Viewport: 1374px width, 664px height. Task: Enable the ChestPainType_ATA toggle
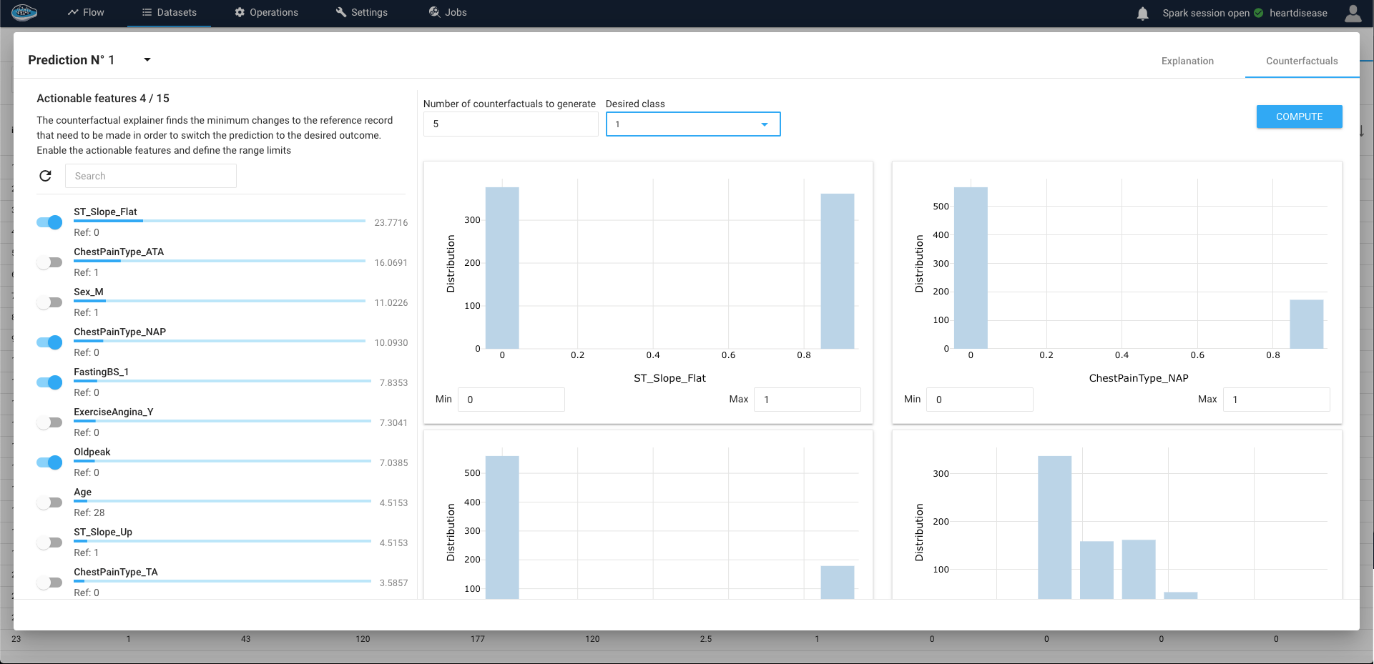click(49, 262)
